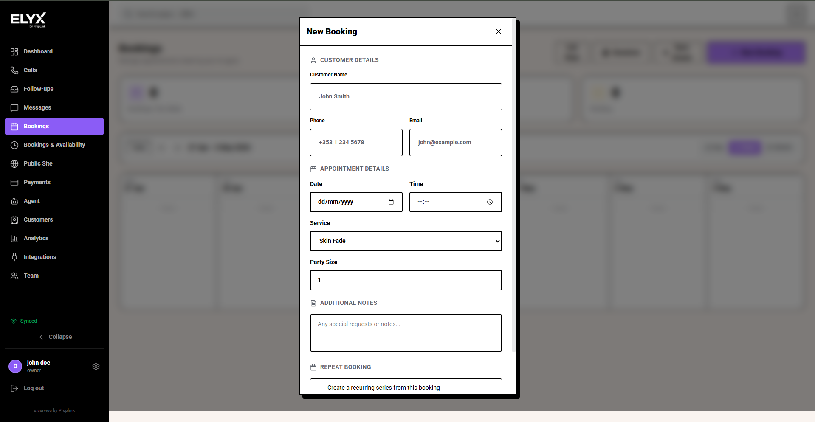Click the date picker calendar icon
Screen dimensions: 815x422
(x=391, y=202)
